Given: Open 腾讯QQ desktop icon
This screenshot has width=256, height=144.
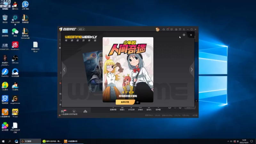Looking at the screenshot, I should tap(15, 5).
